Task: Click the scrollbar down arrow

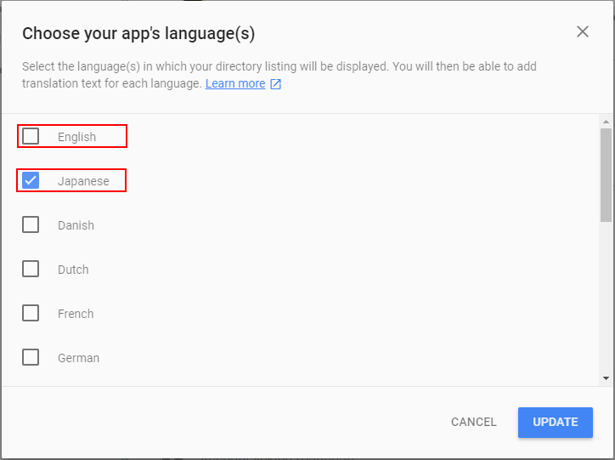Action: click(606, 378)
